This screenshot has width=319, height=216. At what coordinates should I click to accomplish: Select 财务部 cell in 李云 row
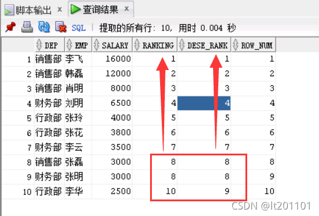pos(49,147)
